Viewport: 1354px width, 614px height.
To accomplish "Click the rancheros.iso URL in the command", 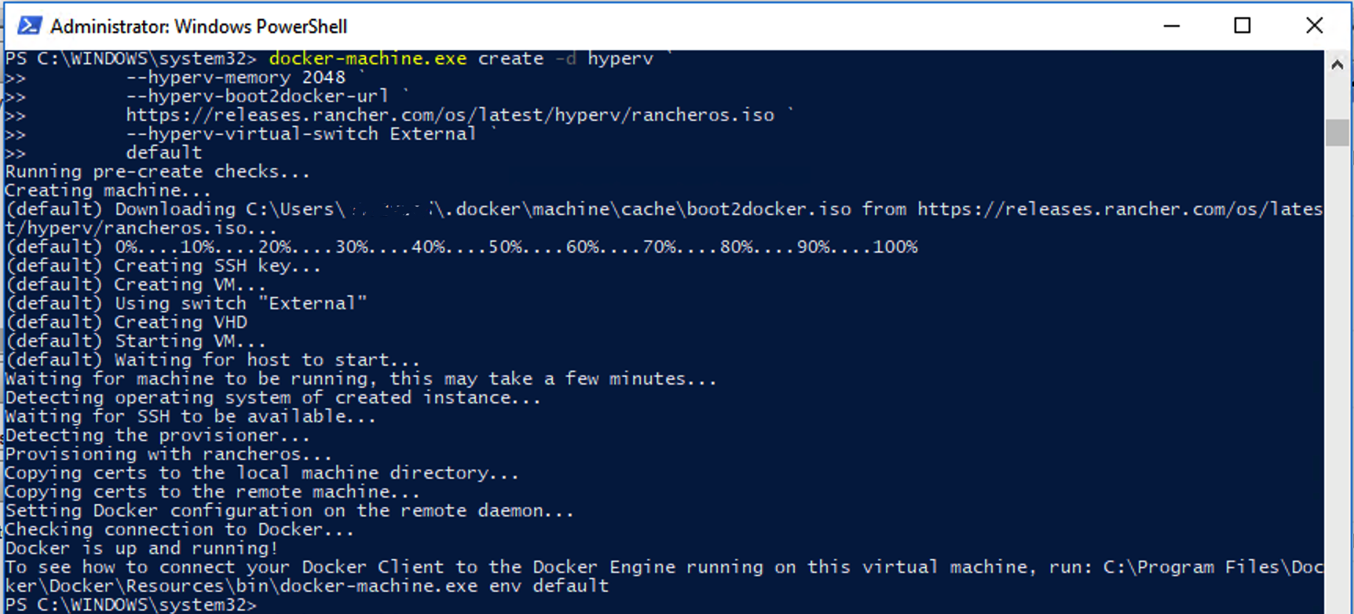I will [x=449, y=115].
